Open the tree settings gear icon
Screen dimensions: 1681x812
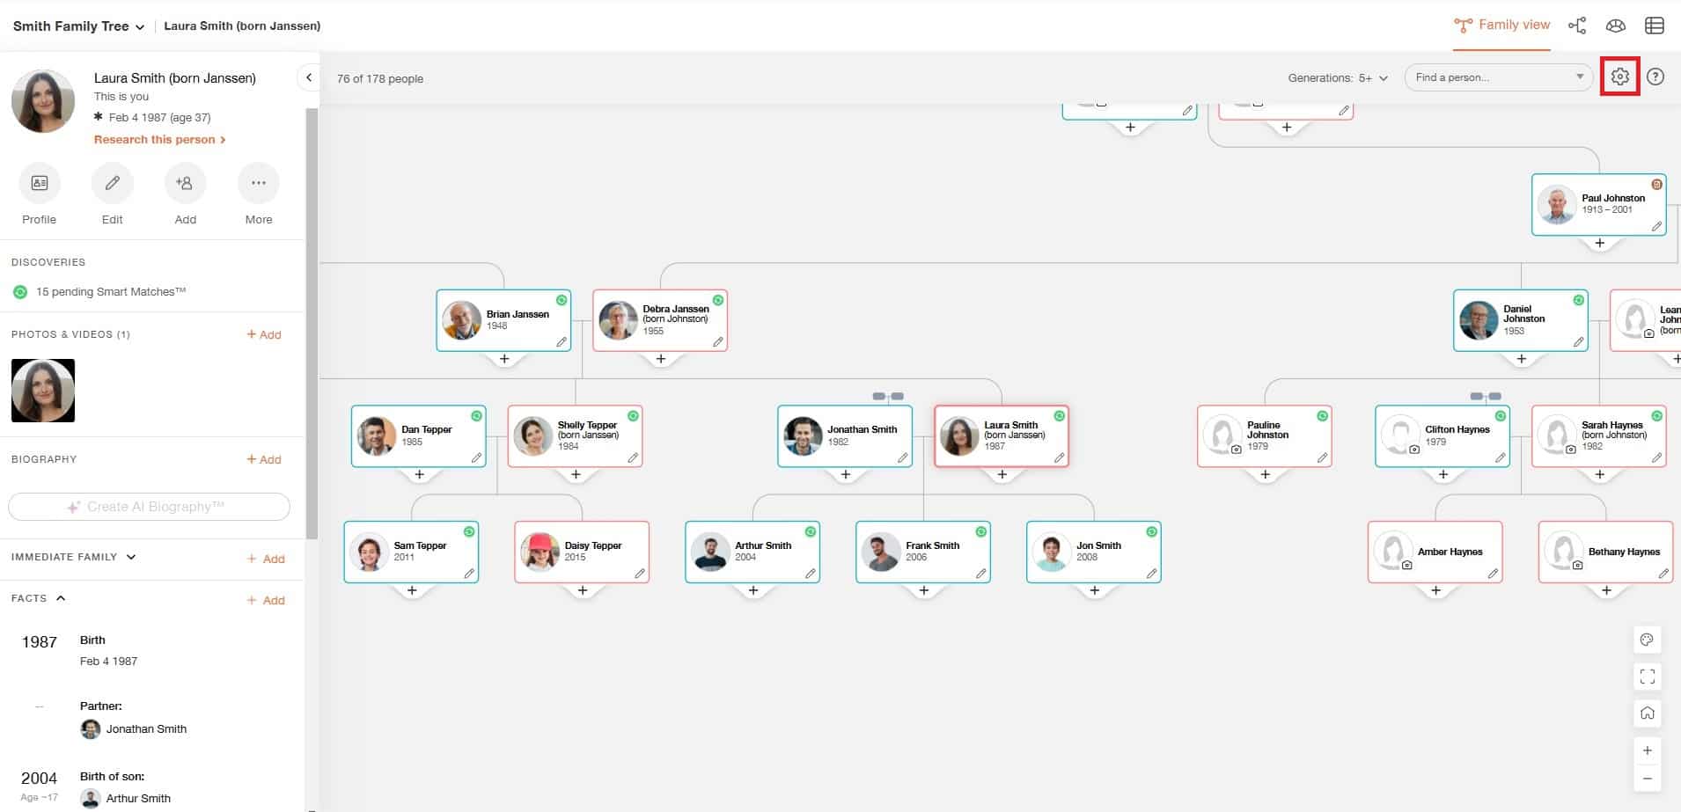tap(1619, 77)
